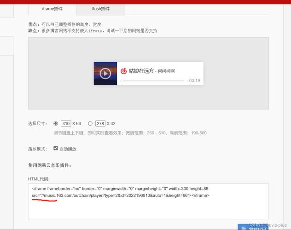Click the NetEase Cloud Music logo icon

click(123, 71)
